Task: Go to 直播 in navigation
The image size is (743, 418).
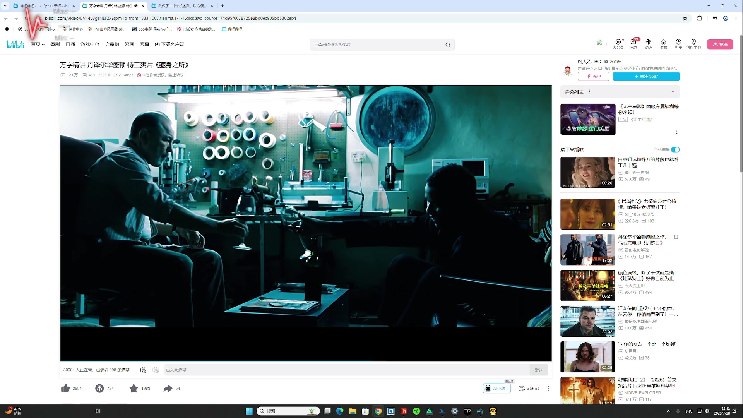Action: pos(70,45)
